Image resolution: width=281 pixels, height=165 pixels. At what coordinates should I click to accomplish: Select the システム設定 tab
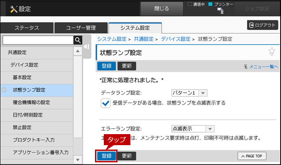click(x=135, y=28)
